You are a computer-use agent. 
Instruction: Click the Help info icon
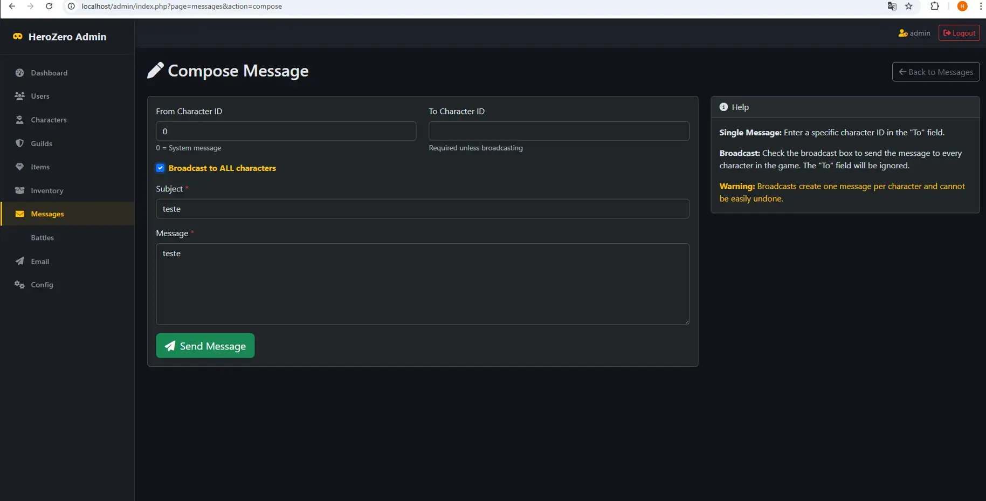(x=723, y=107)
